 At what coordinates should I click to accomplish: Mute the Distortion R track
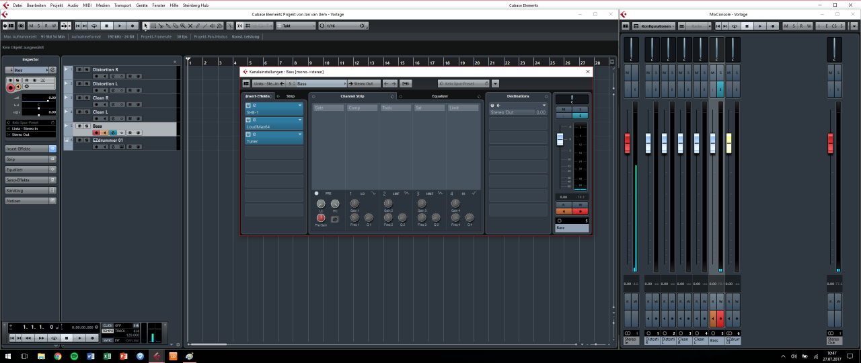click(x=79, y=70)
